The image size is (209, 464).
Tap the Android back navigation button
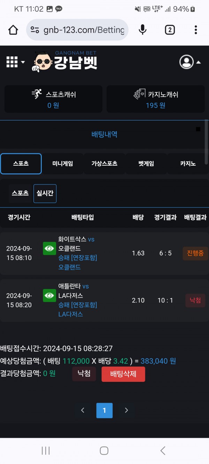(x=163, y=451)
